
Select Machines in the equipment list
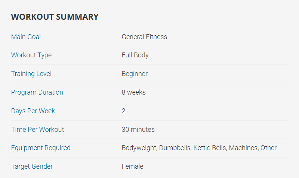(243, 148)
